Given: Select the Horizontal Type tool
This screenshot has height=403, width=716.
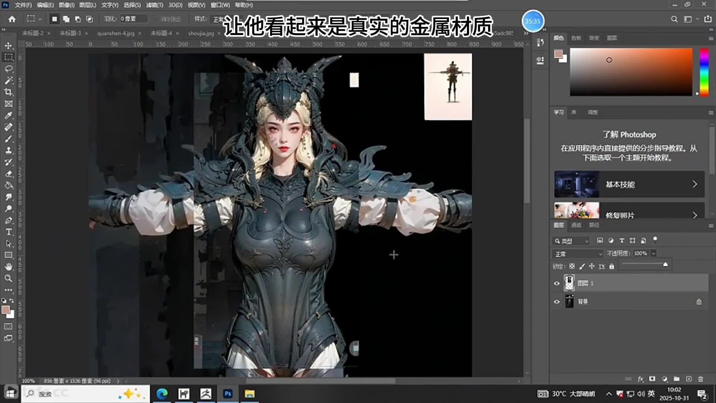Looking at the screenshot, I should pyautogui.click(x=8, y=232).
